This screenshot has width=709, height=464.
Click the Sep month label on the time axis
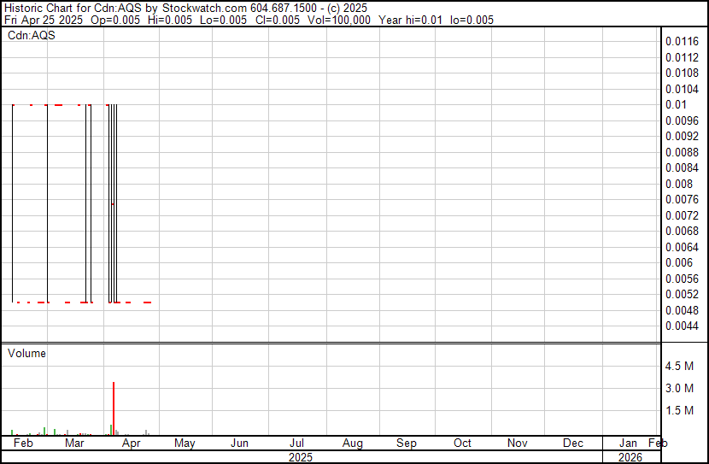(x=407, y=443)
